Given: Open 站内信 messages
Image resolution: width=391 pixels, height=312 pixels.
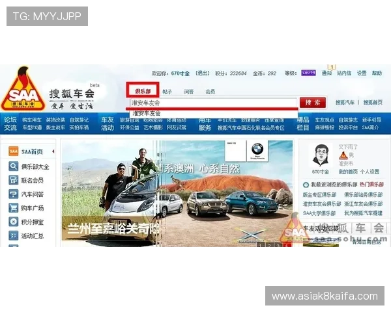Looking at the screenshot, I should pos(344,73).
